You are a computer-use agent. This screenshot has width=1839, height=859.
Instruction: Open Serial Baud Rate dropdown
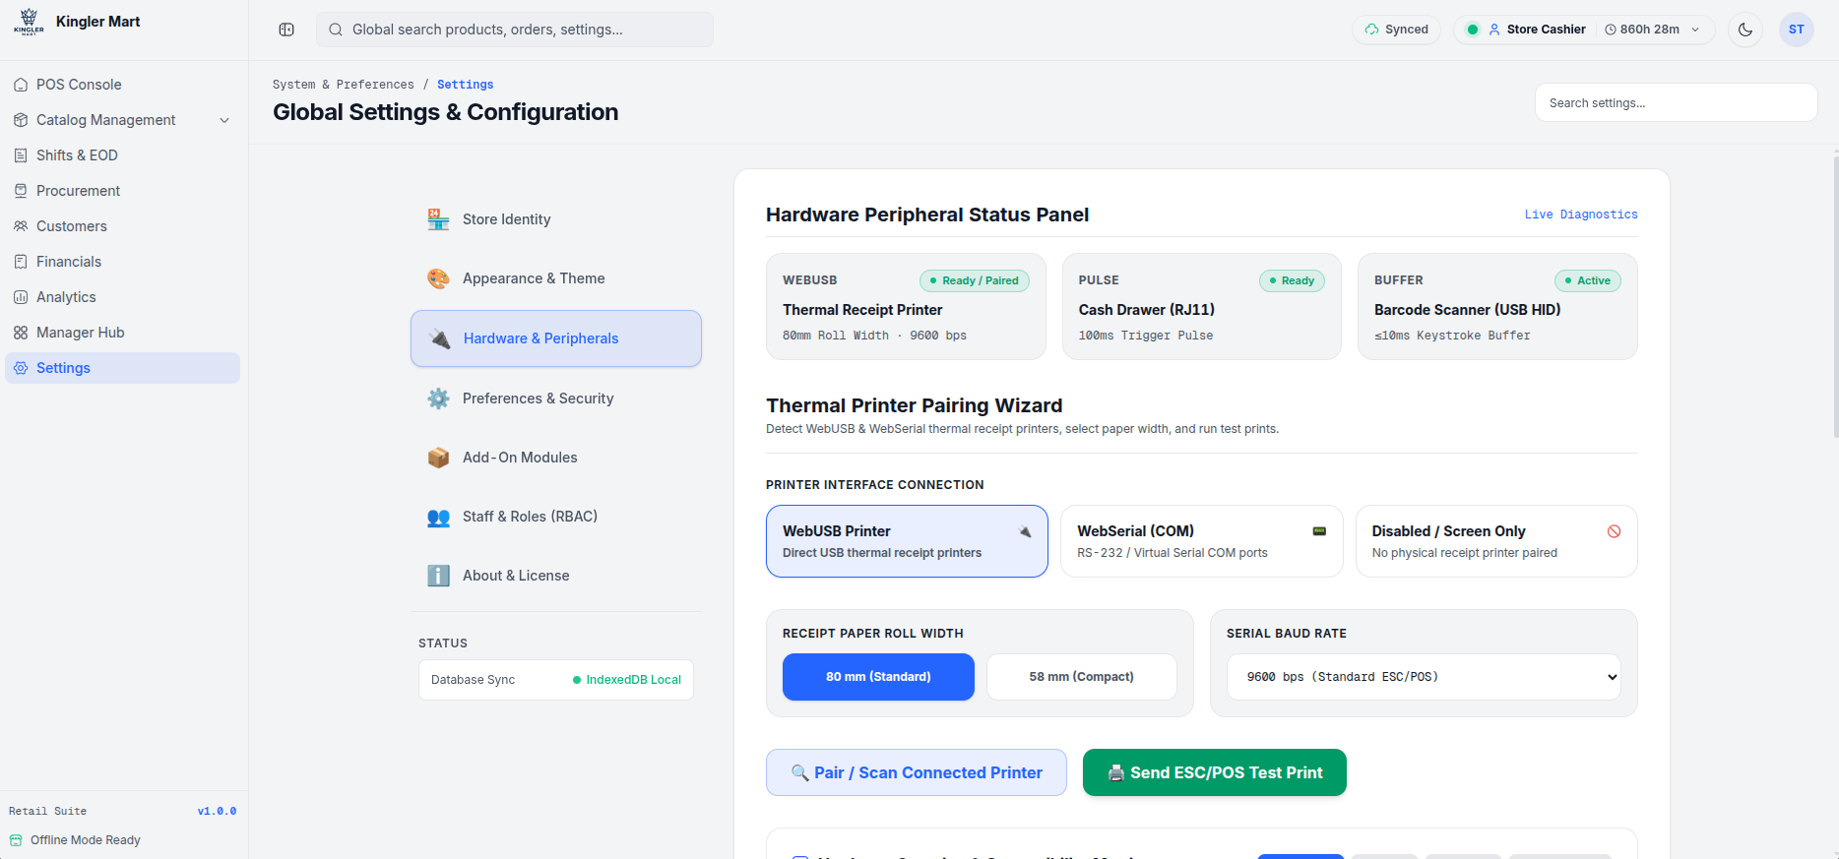pos(1424,677)
